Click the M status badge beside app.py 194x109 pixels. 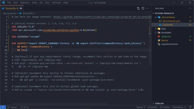pos(190,40)
